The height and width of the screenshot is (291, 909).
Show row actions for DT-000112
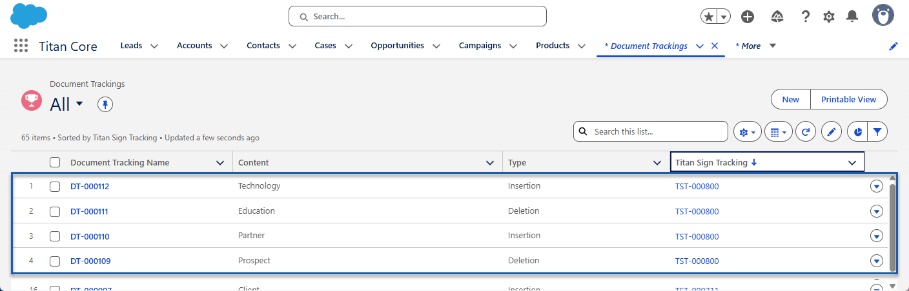tap(876, 186)
